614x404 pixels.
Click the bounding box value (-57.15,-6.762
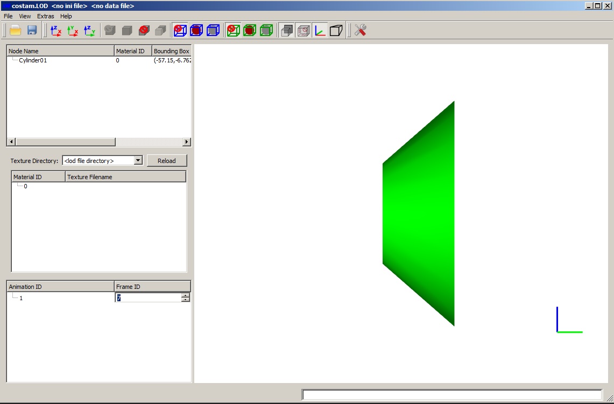click(172, 60)
